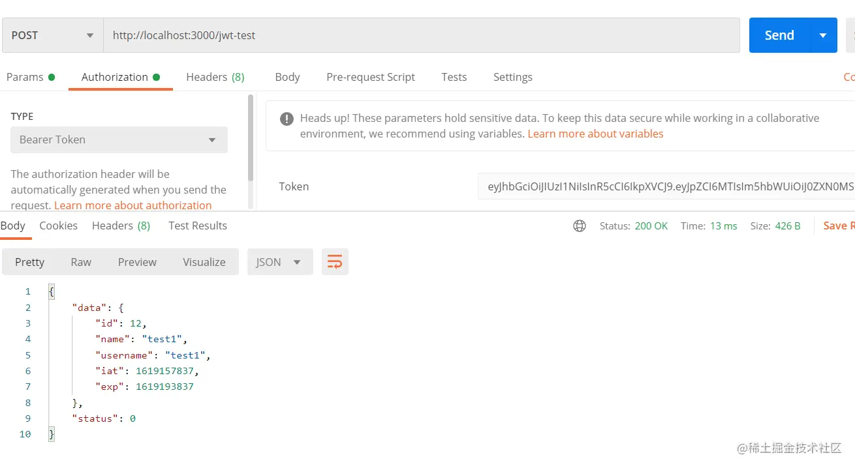Follow the Learn more about variables link
This screenshot has width=855, height=468.
[x=595, y=134]
